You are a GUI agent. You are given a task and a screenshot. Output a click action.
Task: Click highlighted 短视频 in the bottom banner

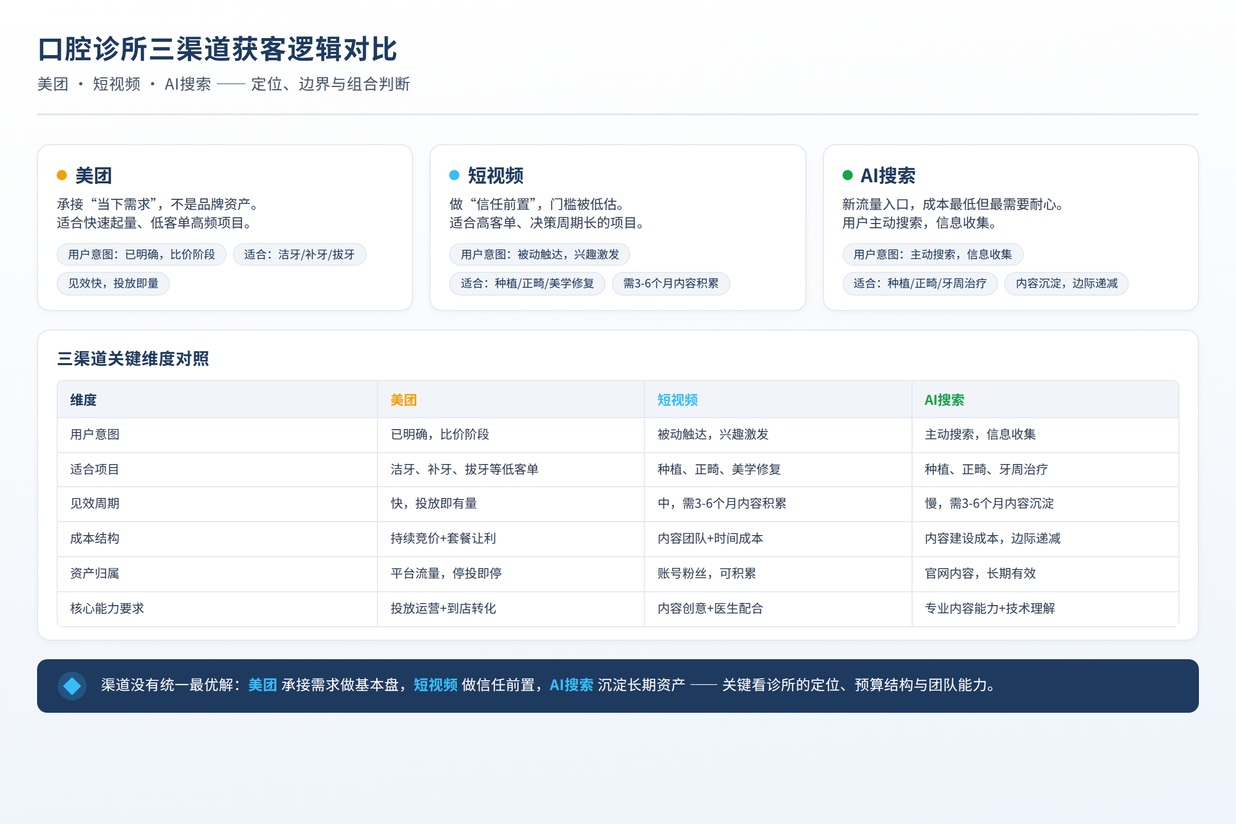click(x=436, y=685)
